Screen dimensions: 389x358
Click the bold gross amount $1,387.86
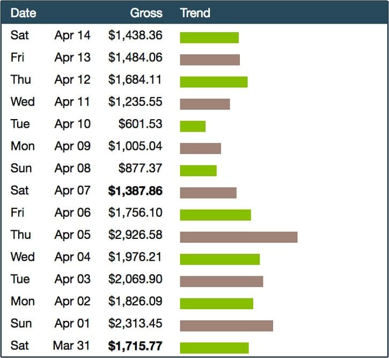click(x=135, y=191)
